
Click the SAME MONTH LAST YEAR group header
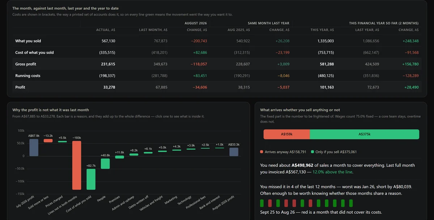click(x=268, y=23)
